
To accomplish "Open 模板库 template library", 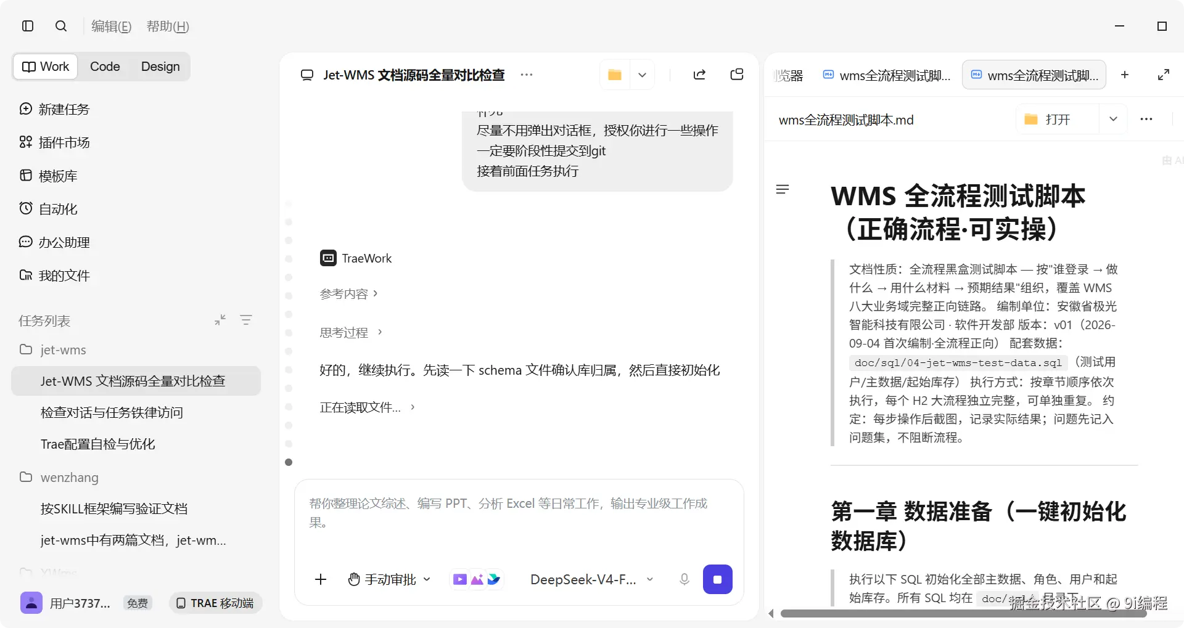I will (x=49, y=176).
